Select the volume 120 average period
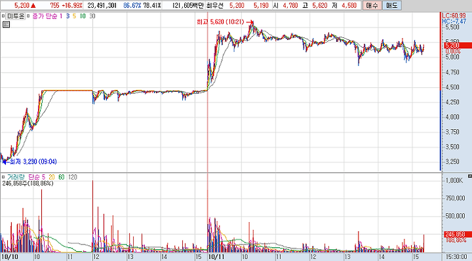The image size is (472, 261). click(73, 177)
